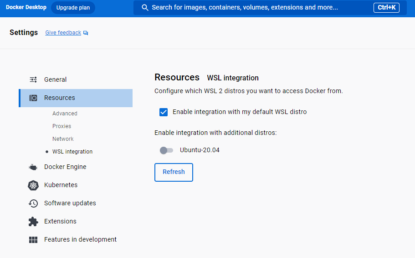Open the Advanced resources subsection
The width and height of the screenshot is (415, 258).
click(x=65, y=114)
